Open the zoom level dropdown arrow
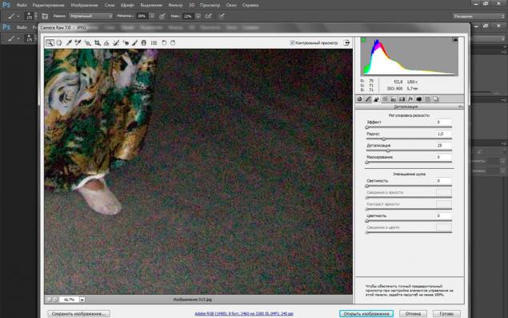Viewport: 508px width, 318px height. pos(82,300)
